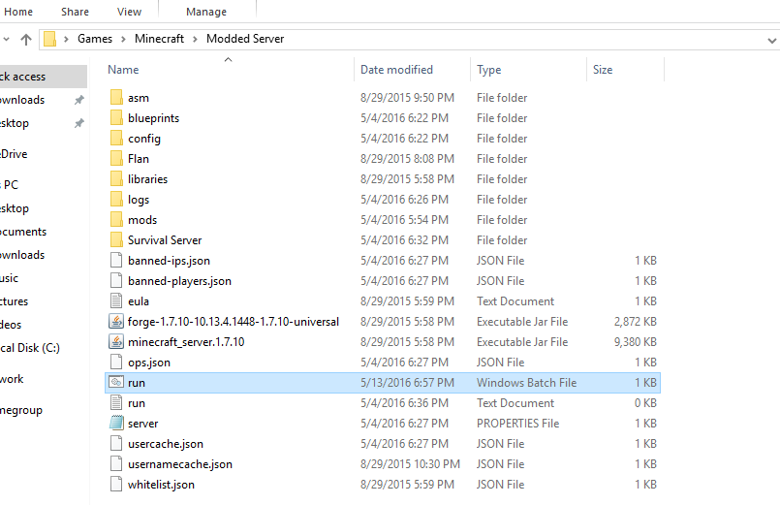
Task: Select the blueprints folder icon
Action: (x=116, y=118)
